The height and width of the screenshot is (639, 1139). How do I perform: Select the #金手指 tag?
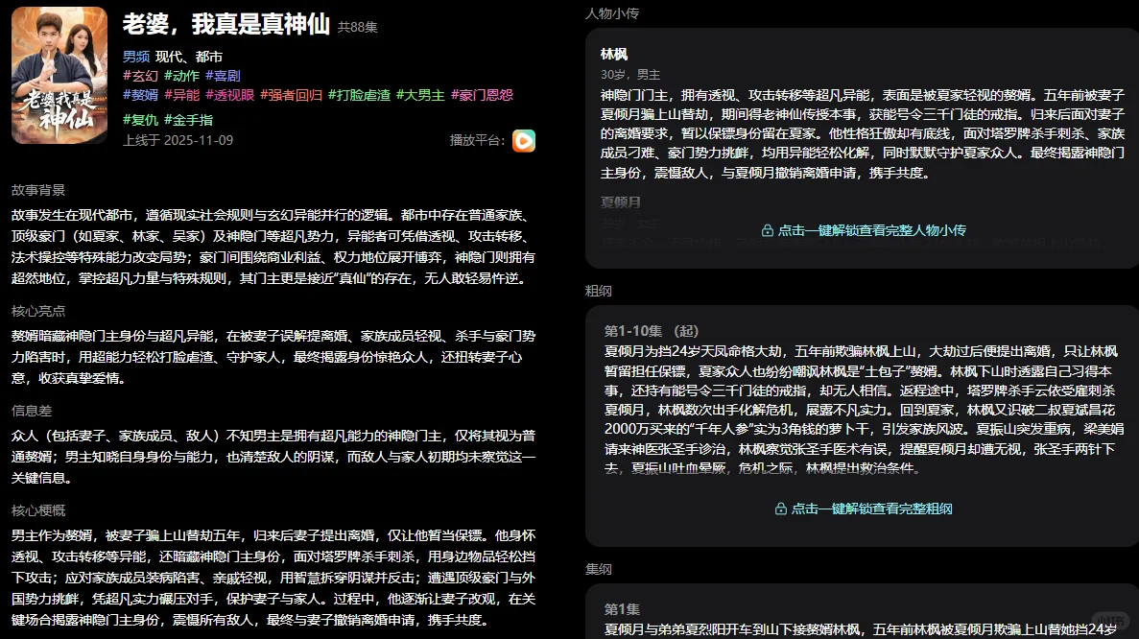(191, 119)
